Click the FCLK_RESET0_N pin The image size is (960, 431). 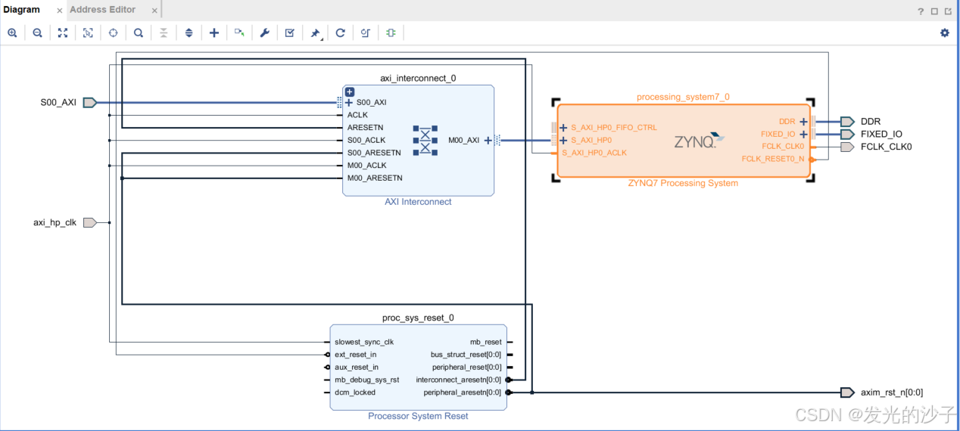click(773, 159)
